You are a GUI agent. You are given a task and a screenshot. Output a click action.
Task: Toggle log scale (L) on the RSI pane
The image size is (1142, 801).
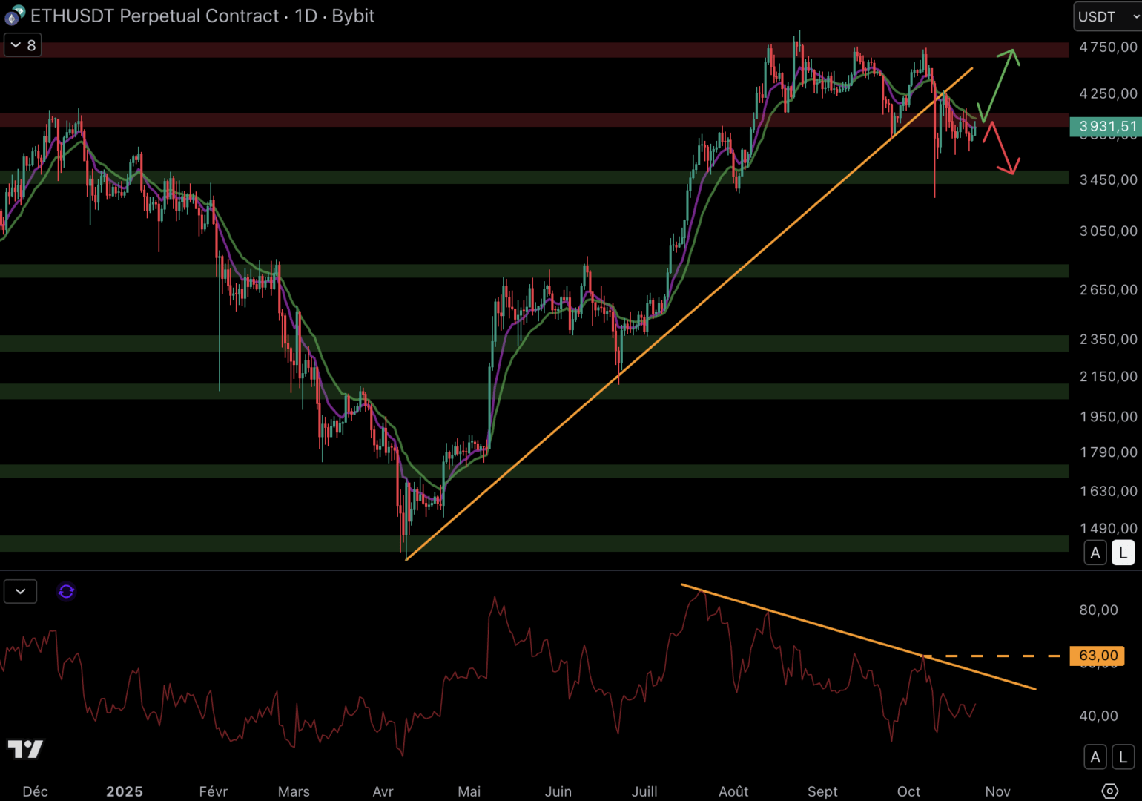(x=1123, y=757)
